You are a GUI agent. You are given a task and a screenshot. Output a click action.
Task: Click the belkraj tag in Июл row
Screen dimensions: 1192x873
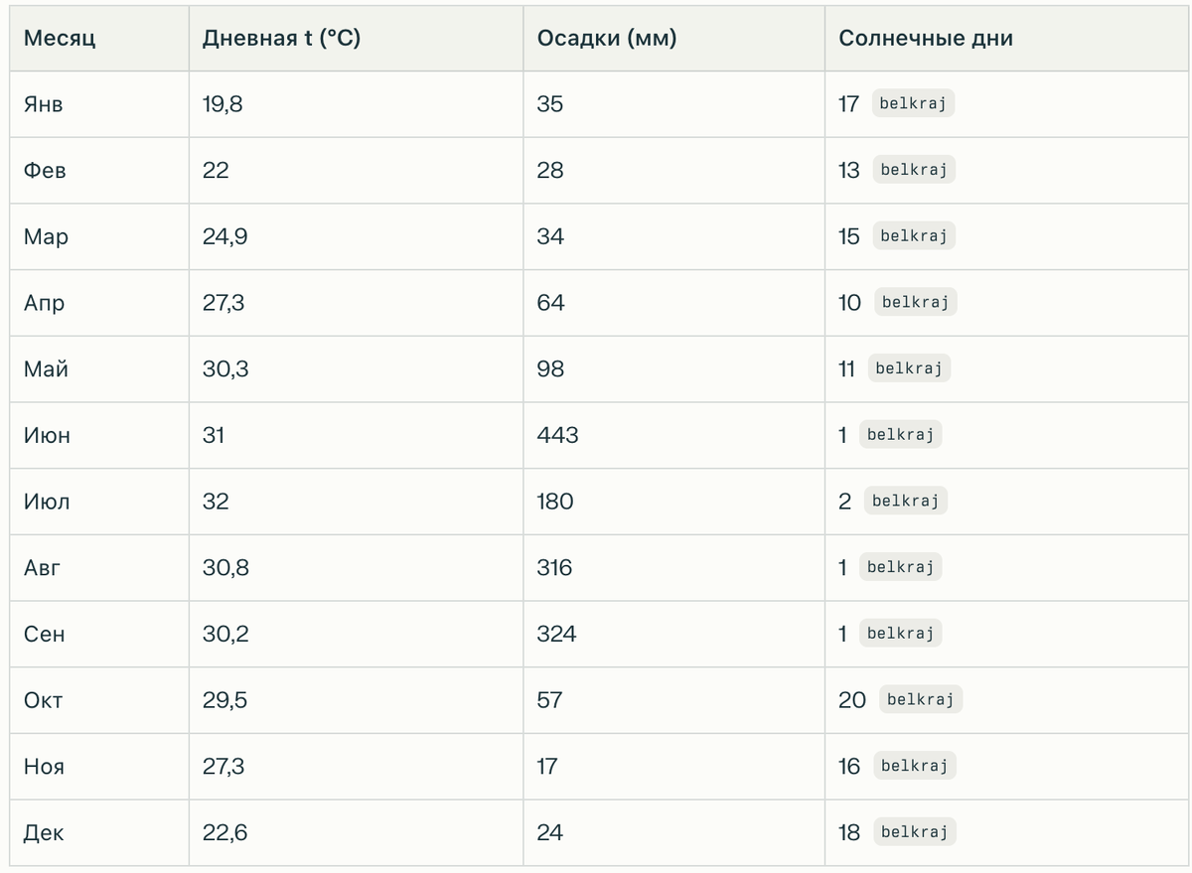point(905,502)
